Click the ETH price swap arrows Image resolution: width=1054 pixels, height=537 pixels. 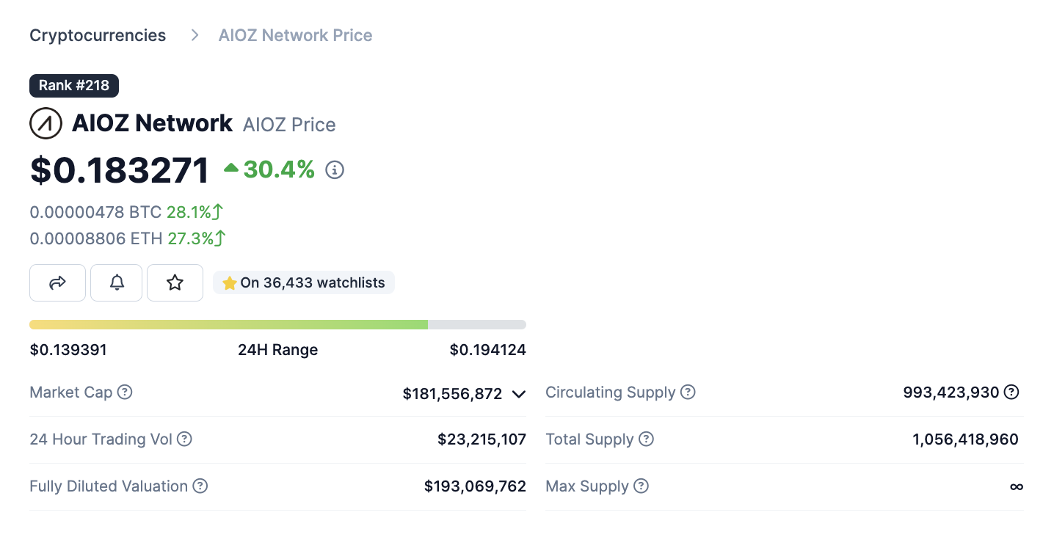pos(220,238)
